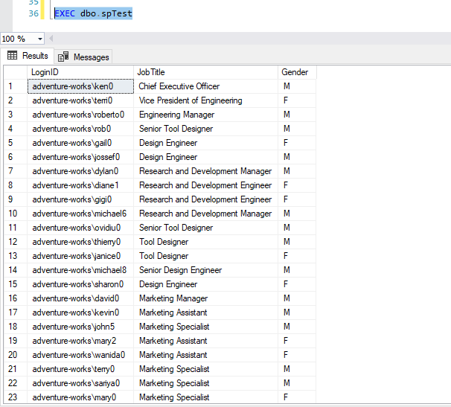Click the EXEC dbo.spTest query line
The width and height of the screenshot is (451, 407).
click(93, 13)
